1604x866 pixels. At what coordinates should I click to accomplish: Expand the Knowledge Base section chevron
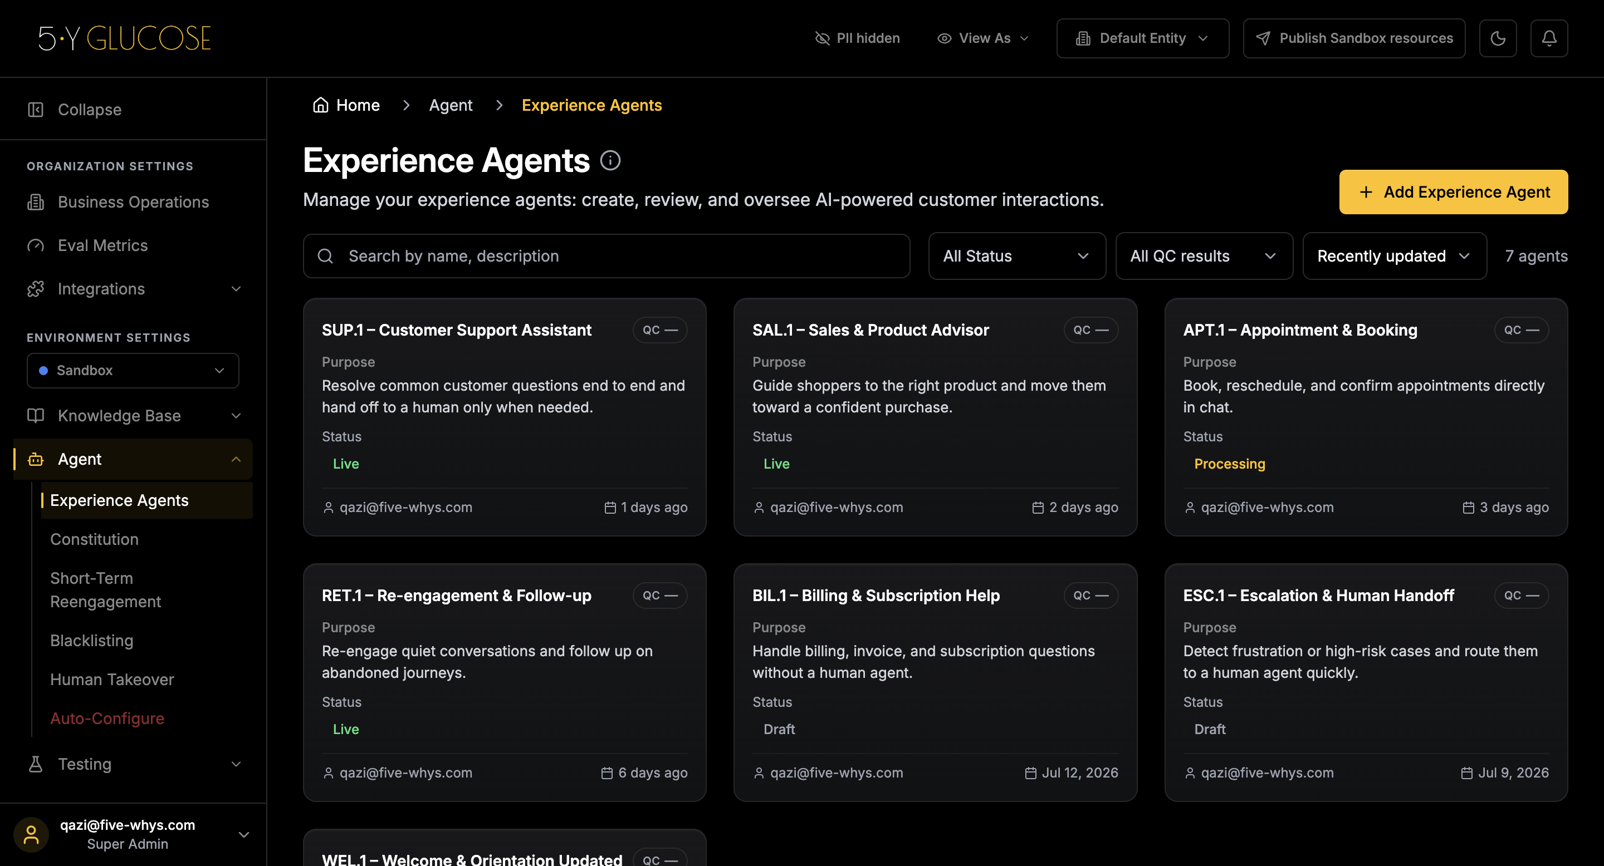(x=236, y=416)
